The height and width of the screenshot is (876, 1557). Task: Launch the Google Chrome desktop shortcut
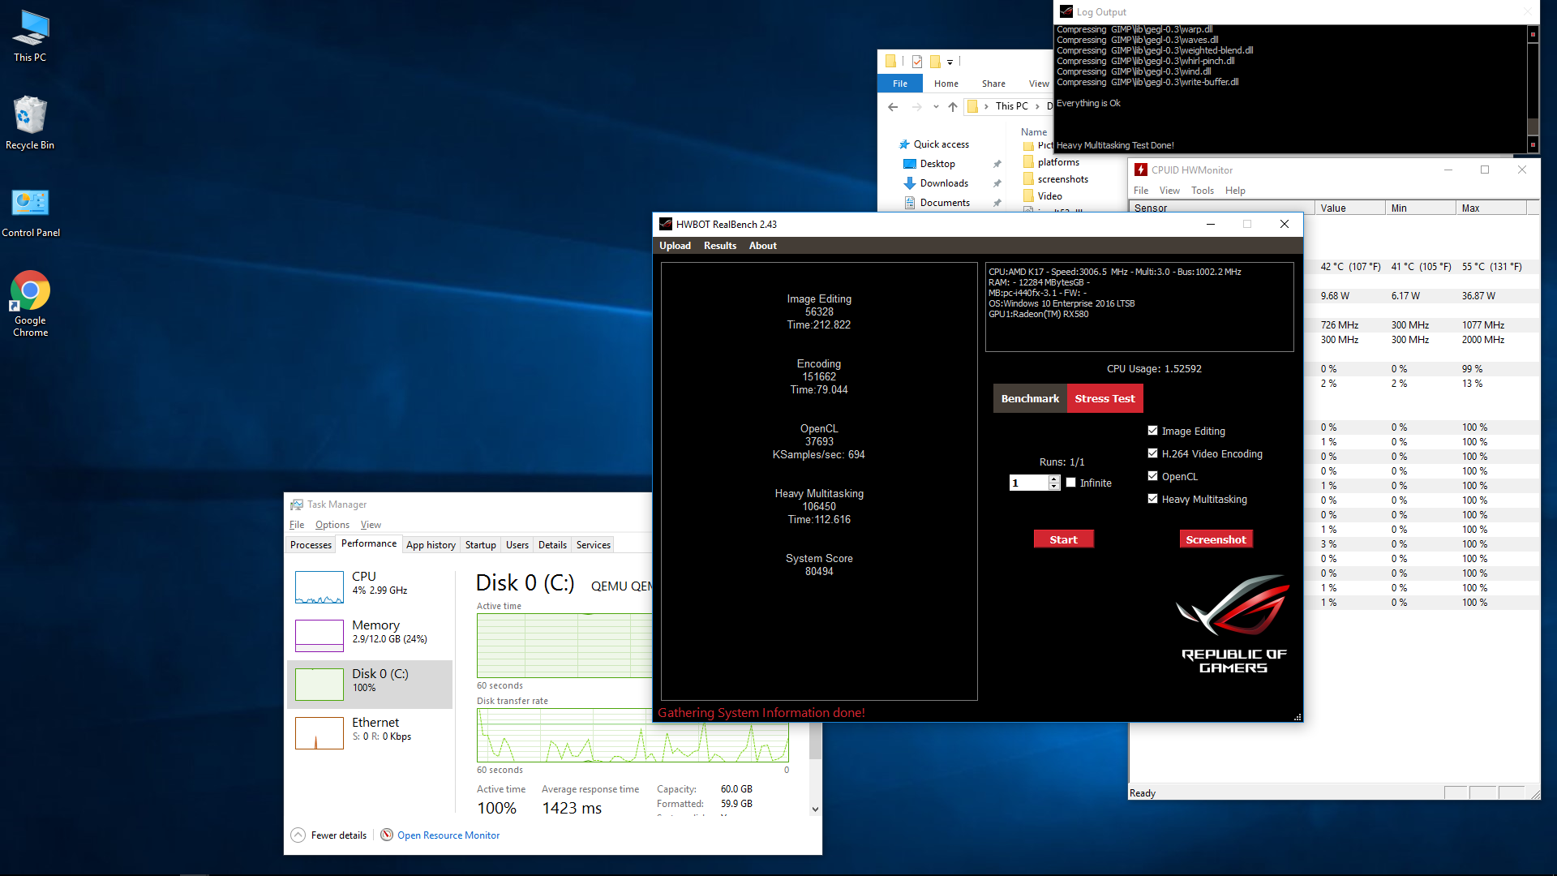[x=31, y=303]
